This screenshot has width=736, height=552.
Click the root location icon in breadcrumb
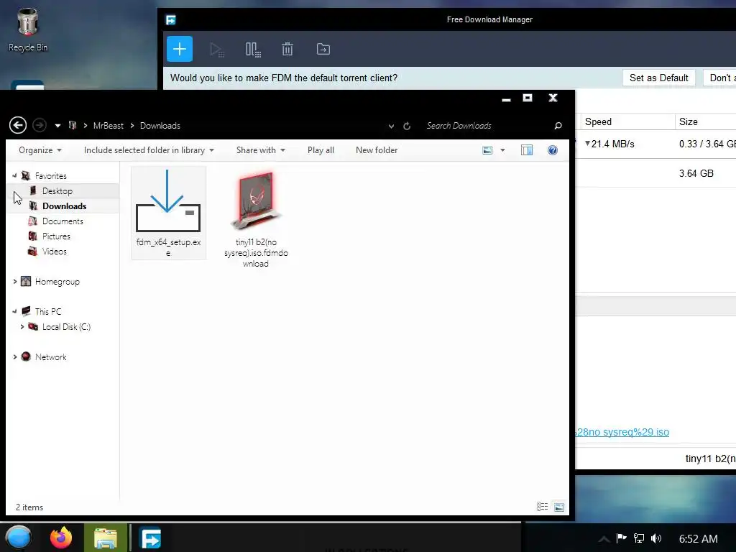73,125
